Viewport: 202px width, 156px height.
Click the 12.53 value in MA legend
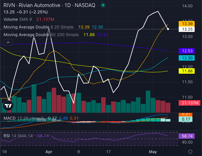[x=103, y=35]
